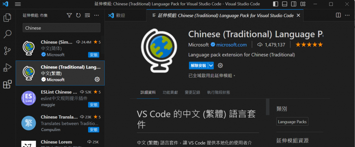Viewport: 355px width, 147px height.
Task: Switch to the 執行階段狀態 runtime status tab
Action: coord(218,92)
